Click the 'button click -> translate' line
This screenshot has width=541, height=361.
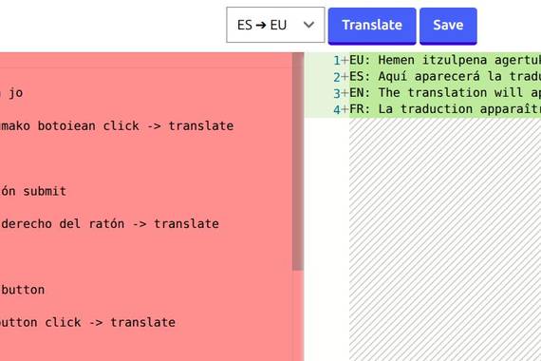(x=87, y=322)
